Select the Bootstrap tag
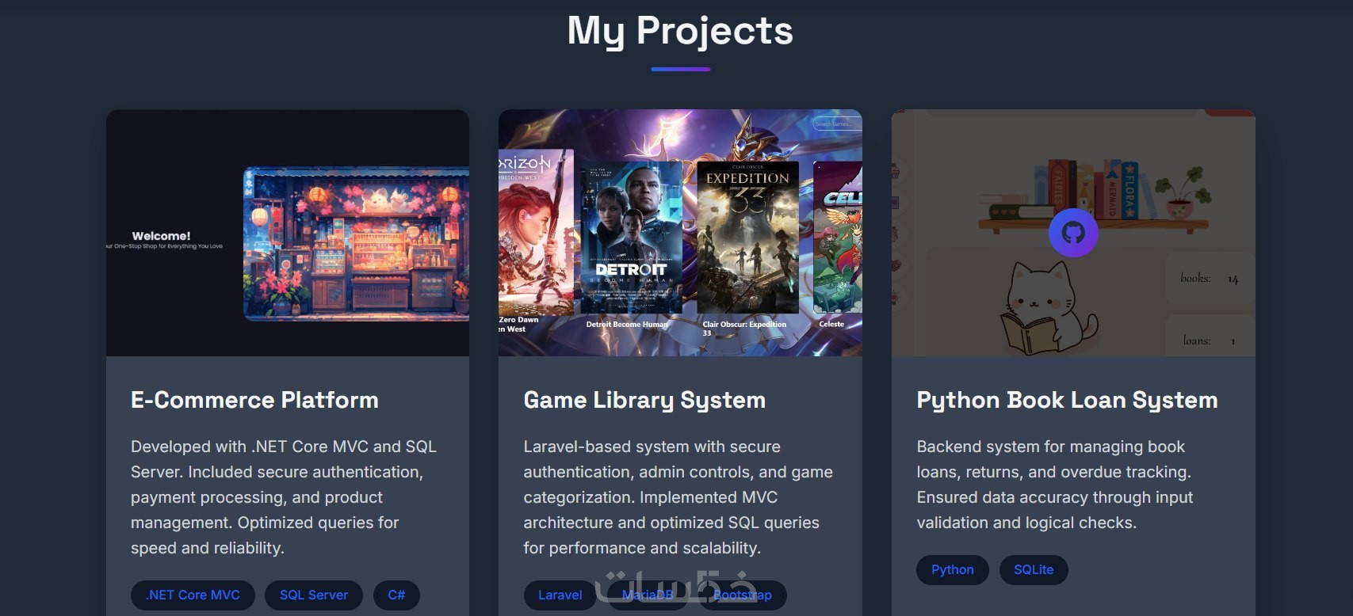1353x616 pixels. click(x=743, y=595)
